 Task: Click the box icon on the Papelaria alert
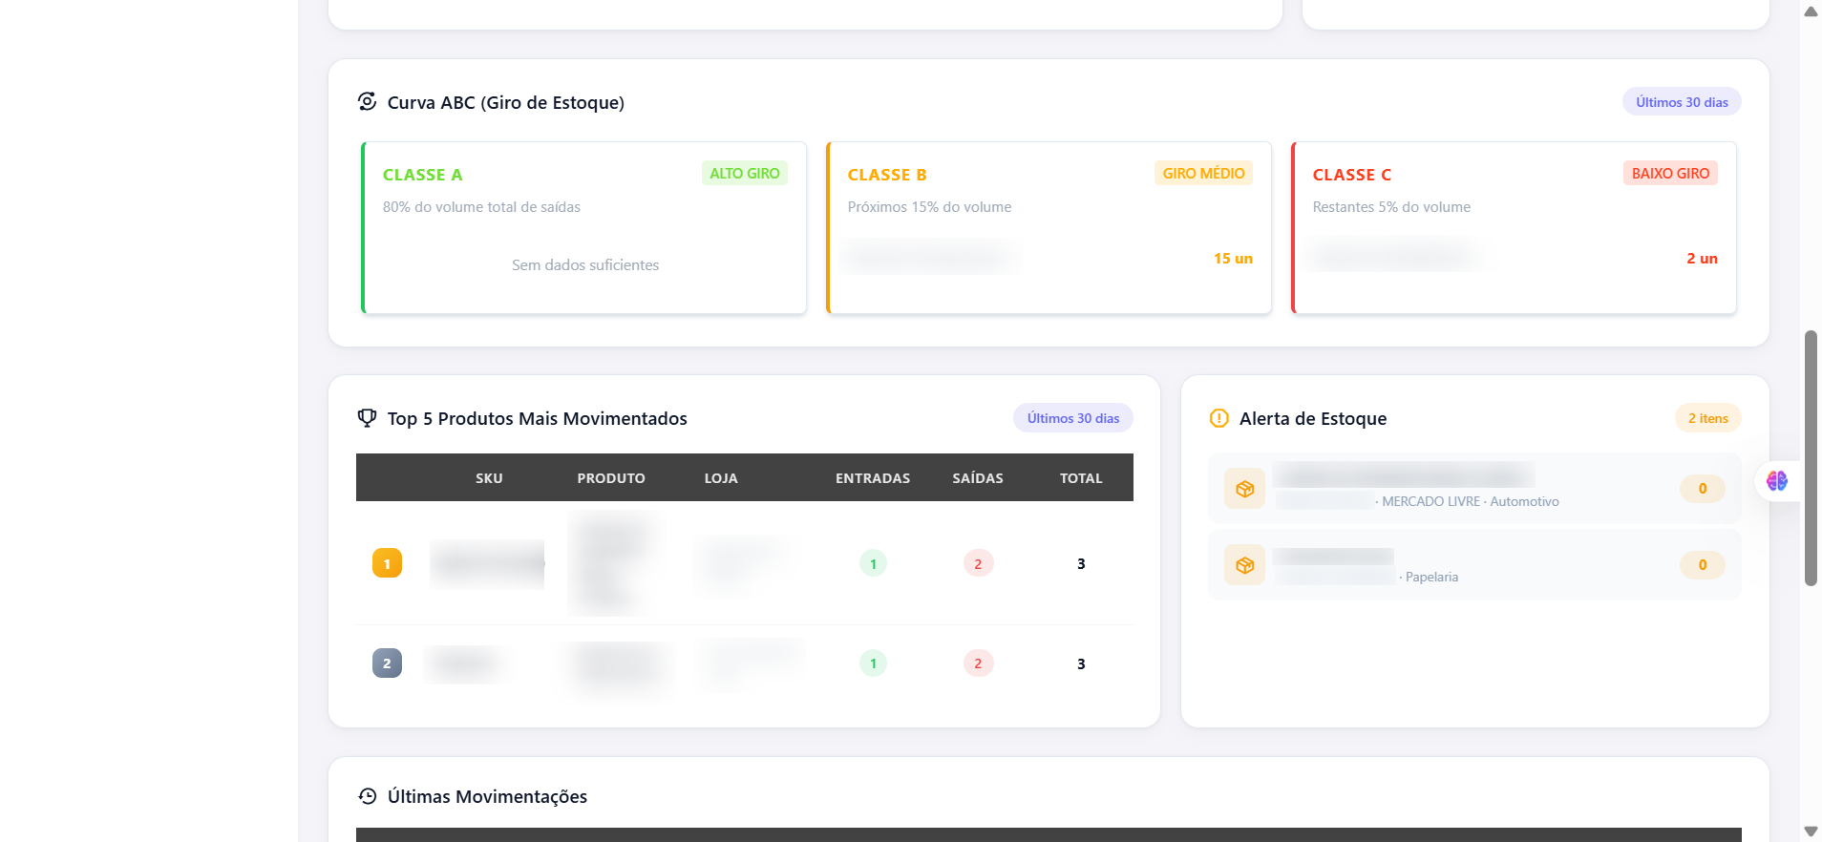tap(1245, 565)
